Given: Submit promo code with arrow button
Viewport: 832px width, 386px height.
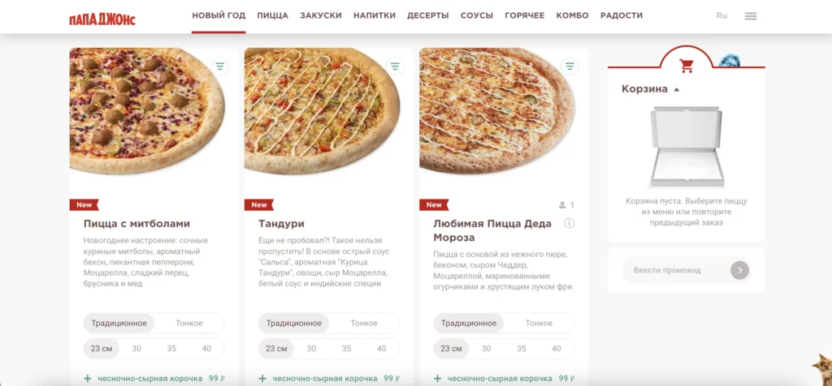Looking at the screenshot, I should (739, 270).
